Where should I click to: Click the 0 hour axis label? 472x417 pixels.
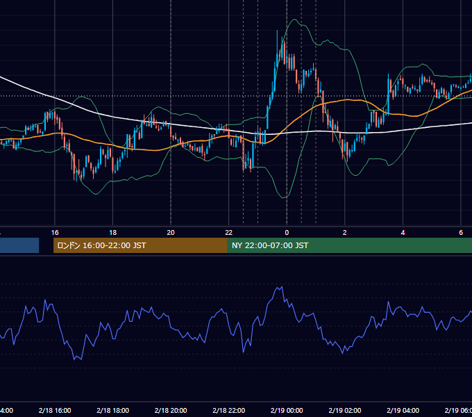tap(287, 233)
